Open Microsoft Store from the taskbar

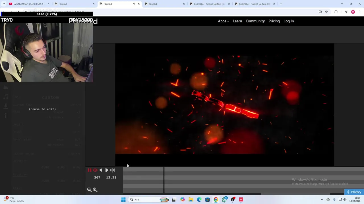pyautogui.click(x=208, y=199)
